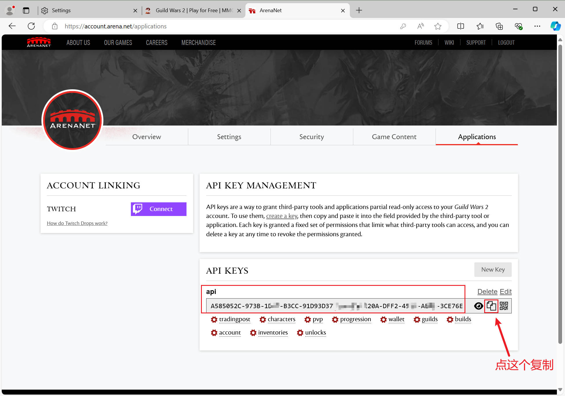Click the tradingpost permission
Screen dimensions: 565x396
231,319
